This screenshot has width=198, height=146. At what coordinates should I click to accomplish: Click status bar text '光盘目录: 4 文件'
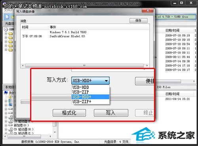117,142
